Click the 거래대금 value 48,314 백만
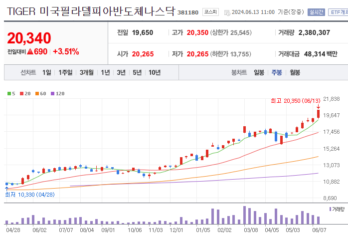This screenshot has width=348, height=239. coord(321,54)
